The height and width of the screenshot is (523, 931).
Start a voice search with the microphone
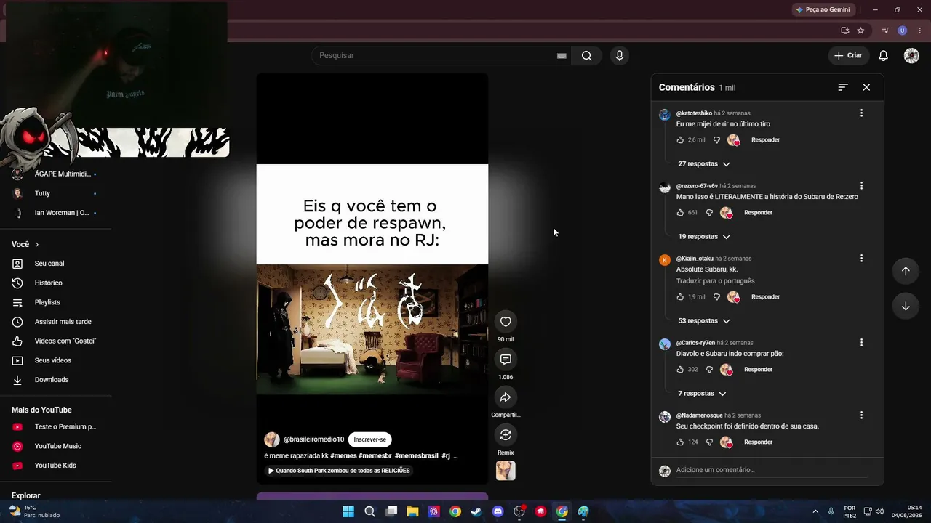(x=619, y=56)
